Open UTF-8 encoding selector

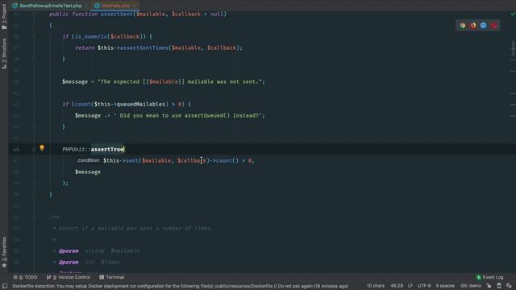424,286
